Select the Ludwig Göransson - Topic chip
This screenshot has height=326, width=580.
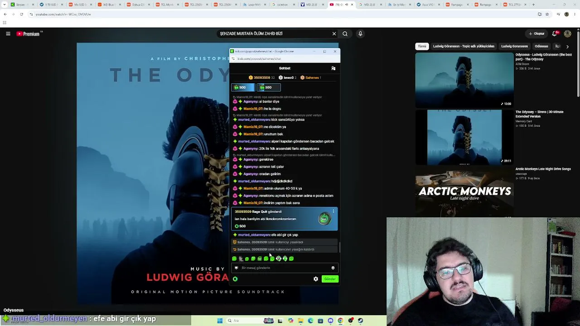click(x=464, y=46)
